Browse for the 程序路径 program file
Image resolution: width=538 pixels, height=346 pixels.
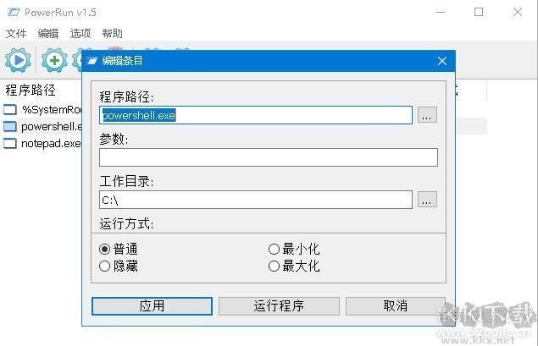427,115
